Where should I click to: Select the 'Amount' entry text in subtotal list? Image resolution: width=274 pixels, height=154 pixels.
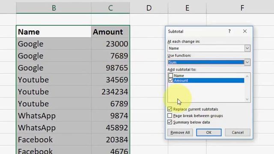tap(181, 80)
